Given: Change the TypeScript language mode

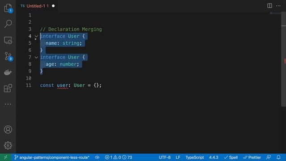Looking at the screenshot, I should [195, 157].
